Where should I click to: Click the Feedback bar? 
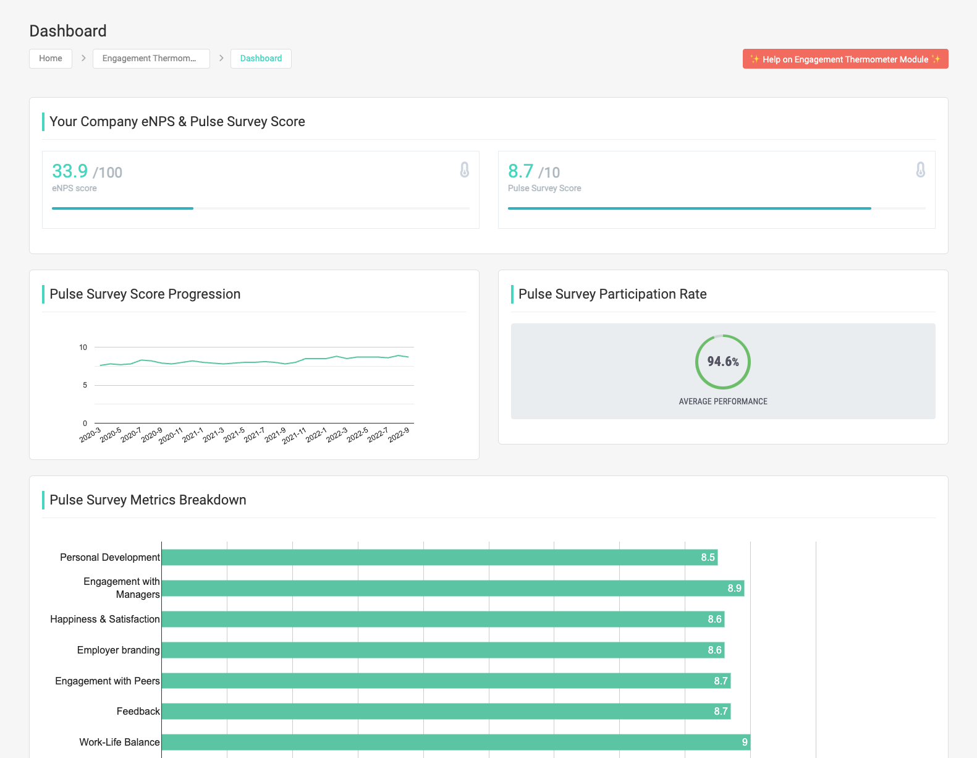tap(446, 711)
